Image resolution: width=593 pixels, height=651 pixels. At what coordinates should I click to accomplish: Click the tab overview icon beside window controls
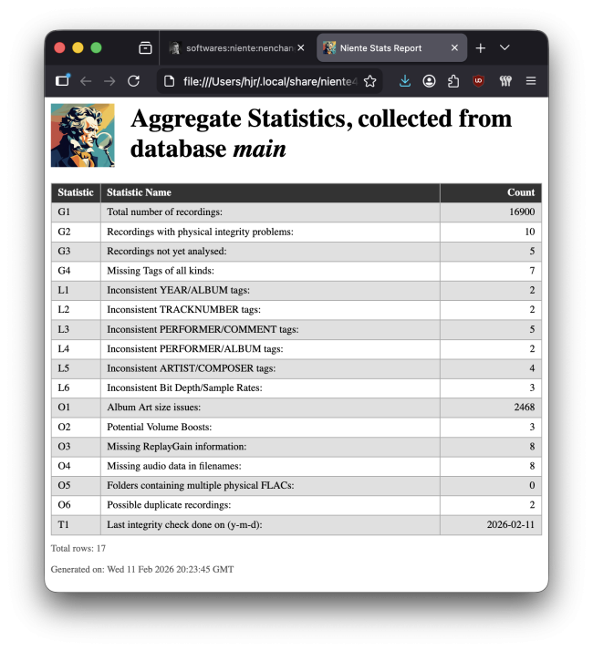point(145,47)
